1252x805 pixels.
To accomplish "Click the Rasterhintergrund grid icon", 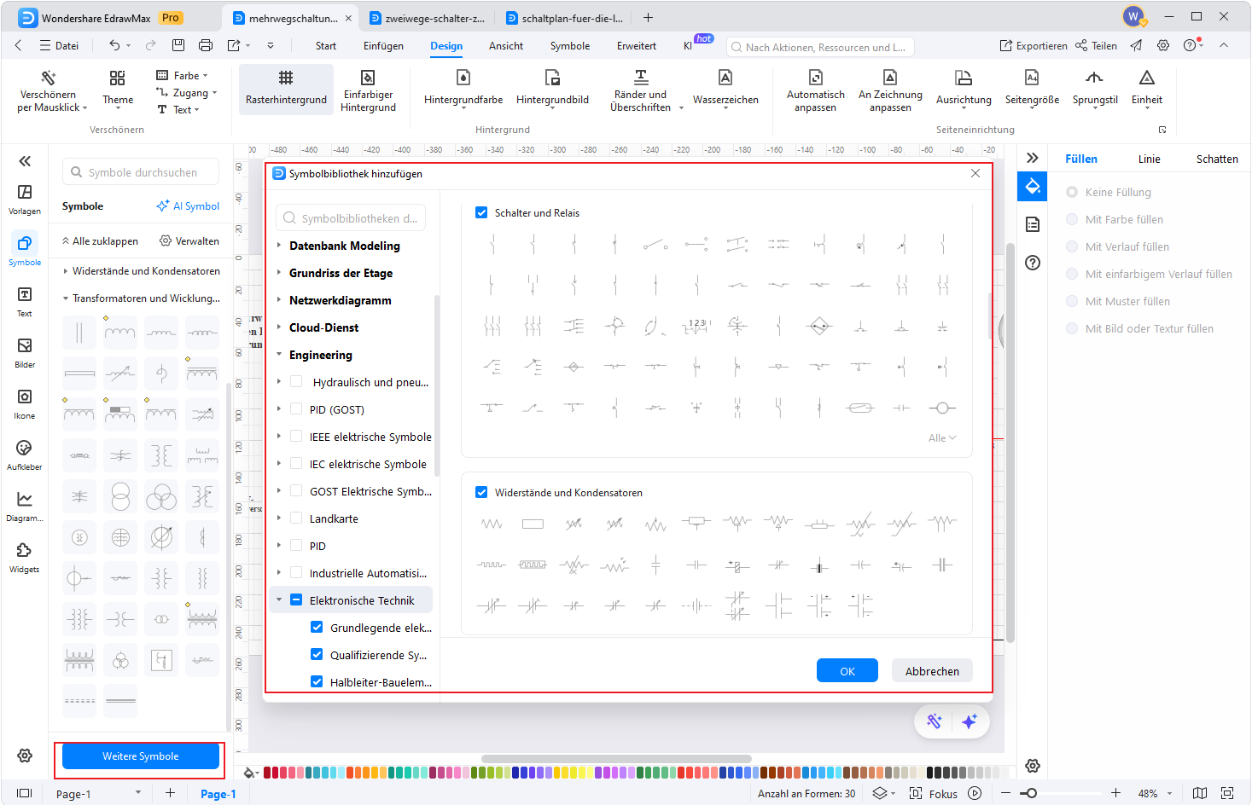I will (286, 78).
